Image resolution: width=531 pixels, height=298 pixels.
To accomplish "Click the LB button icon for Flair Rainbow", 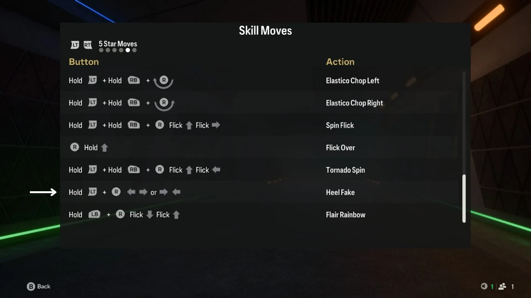I will pos(95,214).
